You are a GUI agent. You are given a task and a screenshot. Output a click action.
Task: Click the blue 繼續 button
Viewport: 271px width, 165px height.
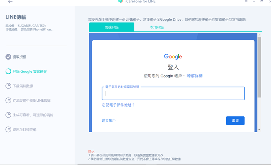tap(235, 121)
